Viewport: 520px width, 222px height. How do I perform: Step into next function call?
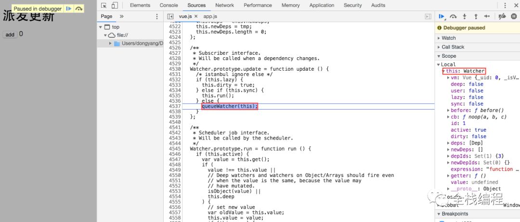click(465, 16)
